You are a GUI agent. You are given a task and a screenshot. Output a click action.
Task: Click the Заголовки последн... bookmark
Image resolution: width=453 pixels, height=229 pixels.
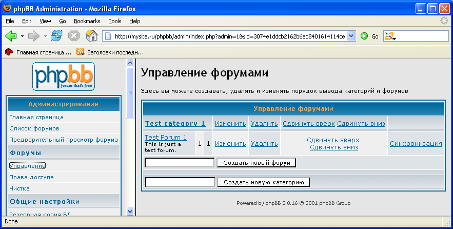pos(115,52)
